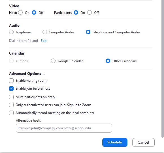164x153 pixels.
Task: Collapse the Advanced Options section
Action: [x=44, y=74]
